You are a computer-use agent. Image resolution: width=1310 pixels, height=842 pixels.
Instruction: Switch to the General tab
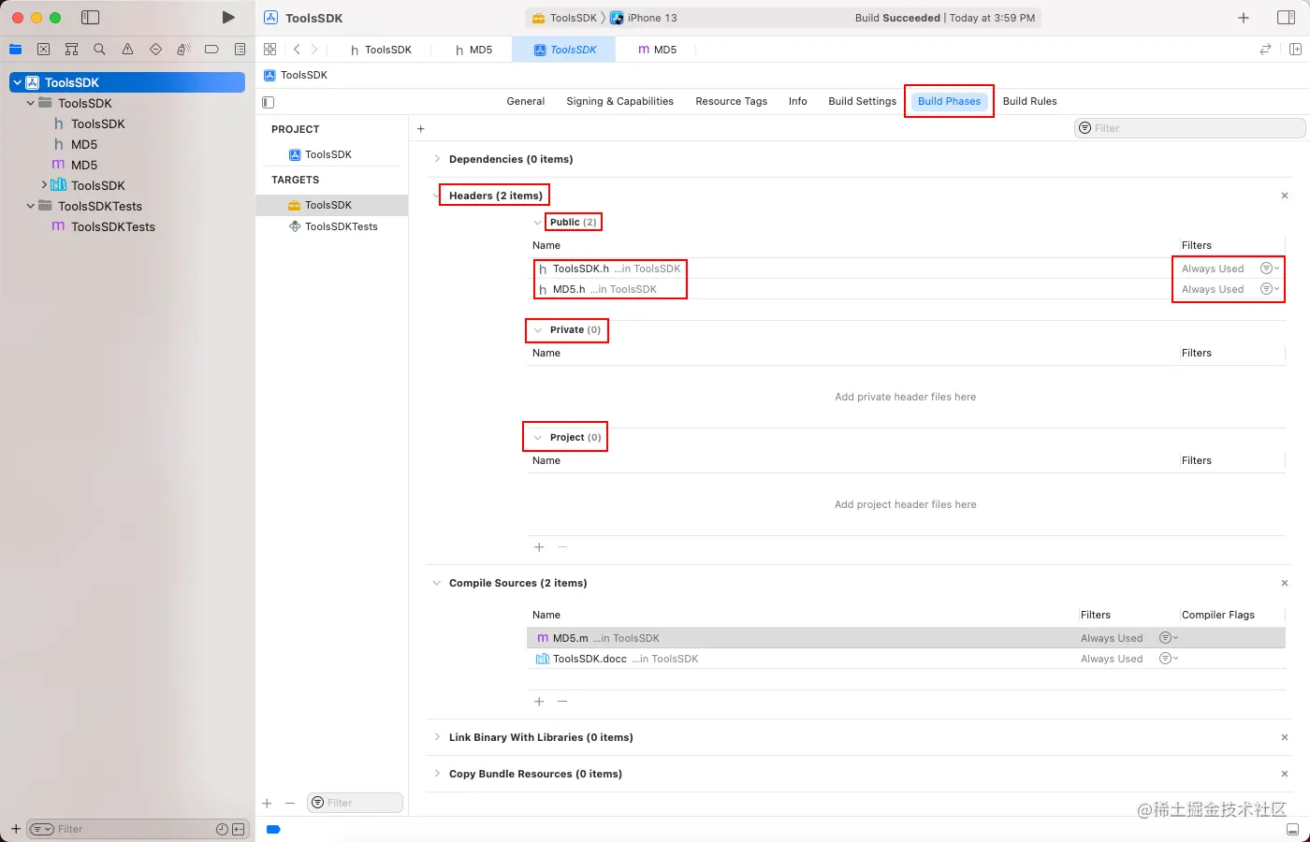click(x=526, y=101)
